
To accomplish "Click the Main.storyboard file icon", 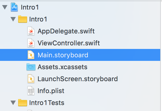I will 31,55.
